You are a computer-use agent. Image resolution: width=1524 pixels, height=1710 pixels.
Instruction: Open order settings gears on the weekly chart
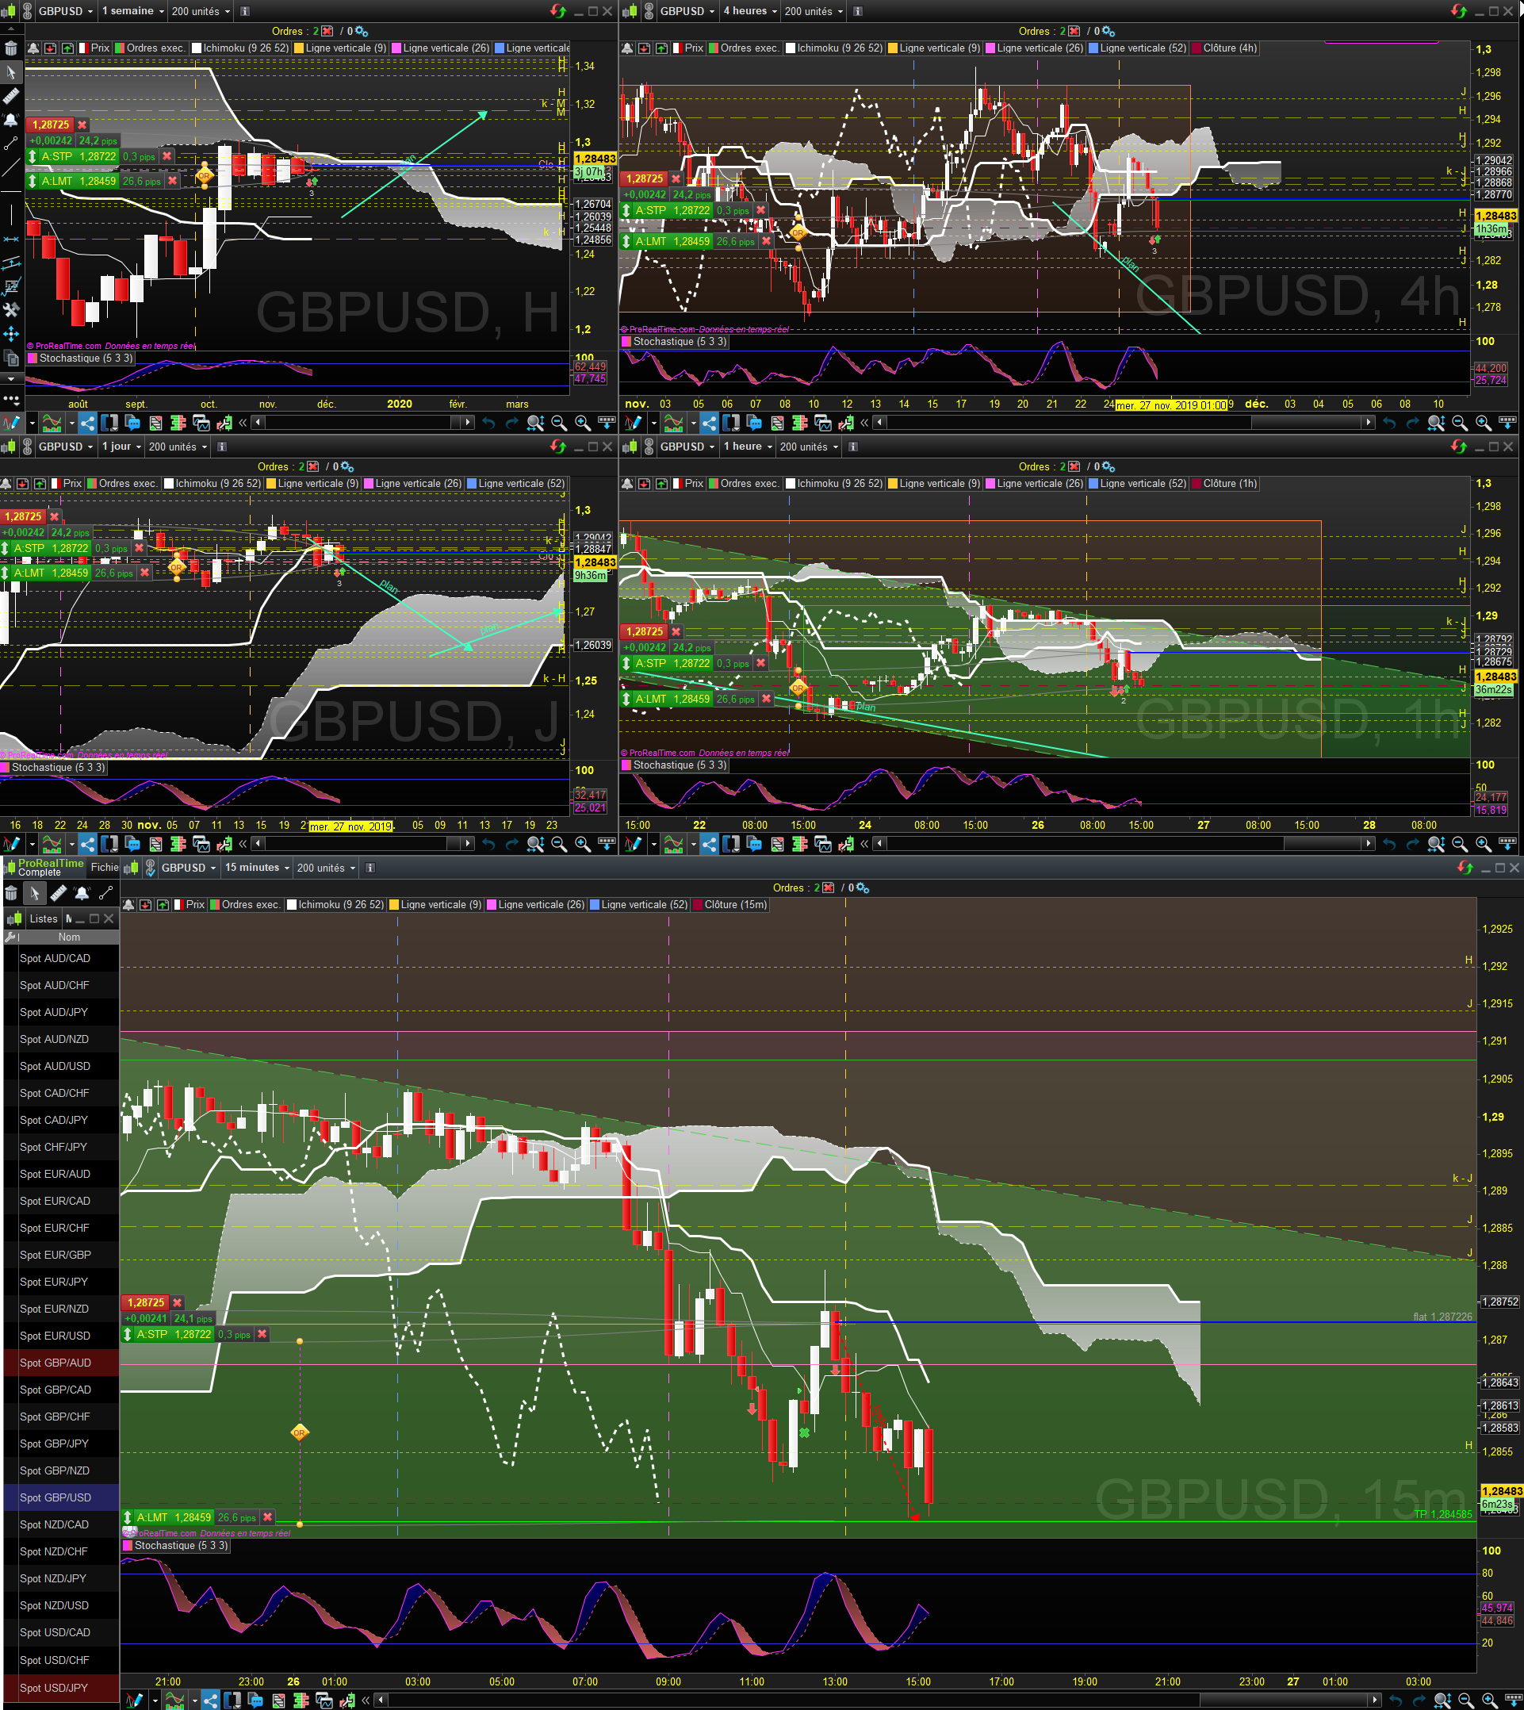click(361, 31)
